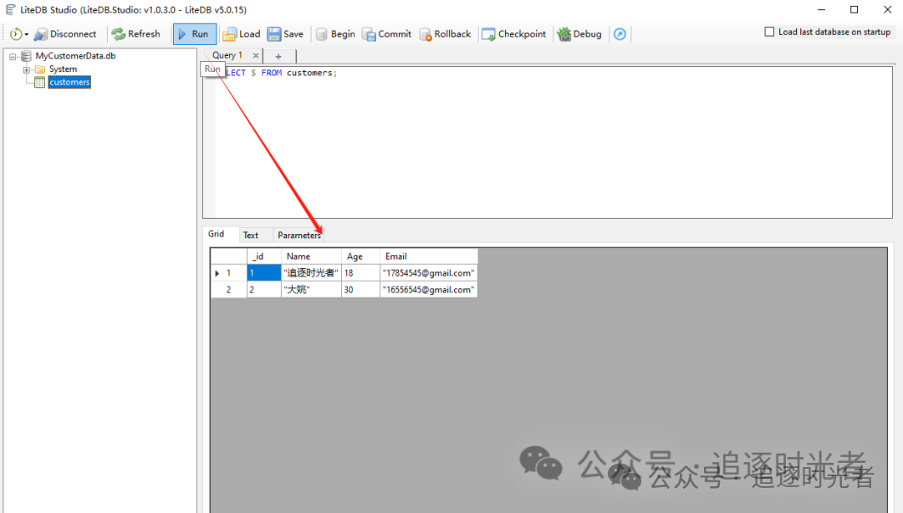Click the blue circular link icon

point(620,34)
